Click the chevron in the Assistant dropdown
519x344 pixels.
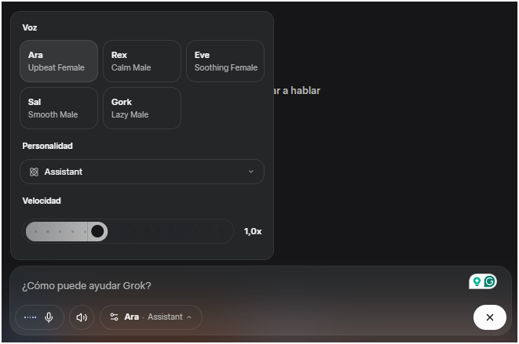(x=251, y=172)
